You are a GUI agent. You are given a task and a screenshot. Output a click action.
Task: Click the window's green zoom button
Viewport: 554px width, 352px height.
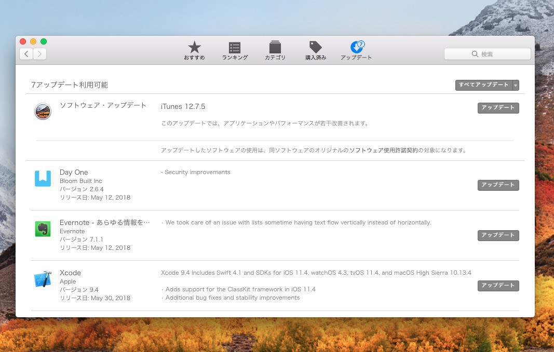44,41
